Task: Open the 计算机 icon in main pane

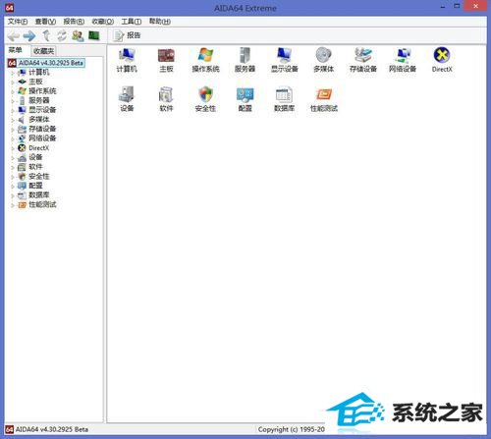Action: pos(127,60)
